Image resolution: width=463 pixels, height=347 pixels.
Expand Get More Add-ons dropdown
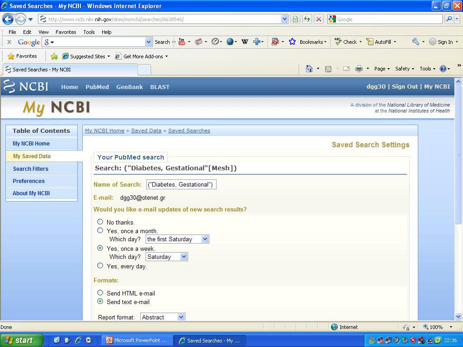click(x=166, y=56)
